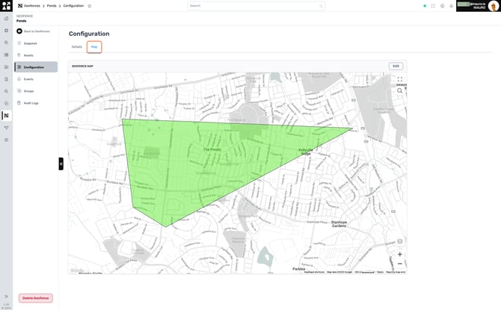Click the Stanhope Gardens map label

339,224
